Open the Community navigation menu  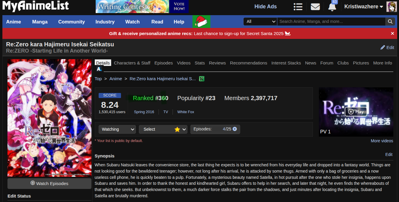point(71,22)
